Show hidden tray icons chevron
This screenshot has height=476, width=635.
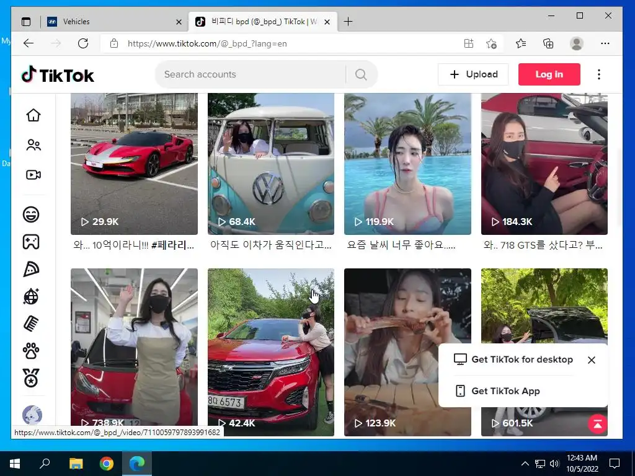click(525, 464)
